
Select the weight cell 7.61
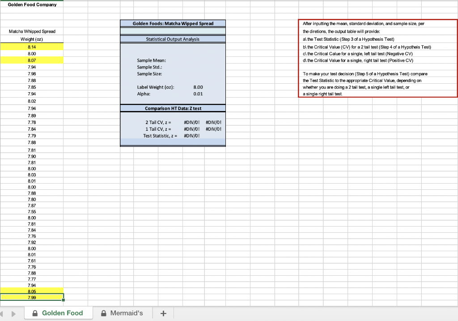click(x=32, y=261)
